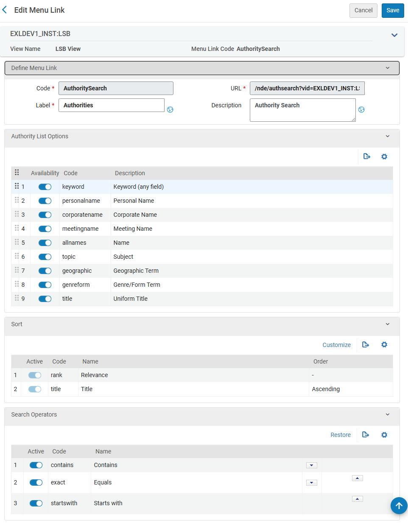This screenshot has height=526, width=408.
Task: Move Contains operator down
Action: [x=312, y=465]
